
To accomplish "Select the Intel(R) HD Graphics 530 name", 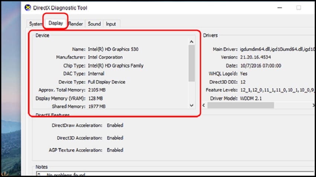I will [x=113, y=49].
